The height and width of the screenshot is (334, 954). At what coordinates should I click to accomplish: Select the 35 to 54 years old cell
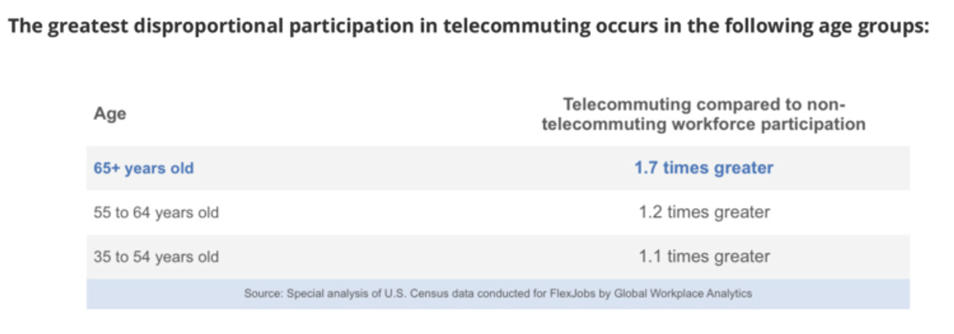156,257
